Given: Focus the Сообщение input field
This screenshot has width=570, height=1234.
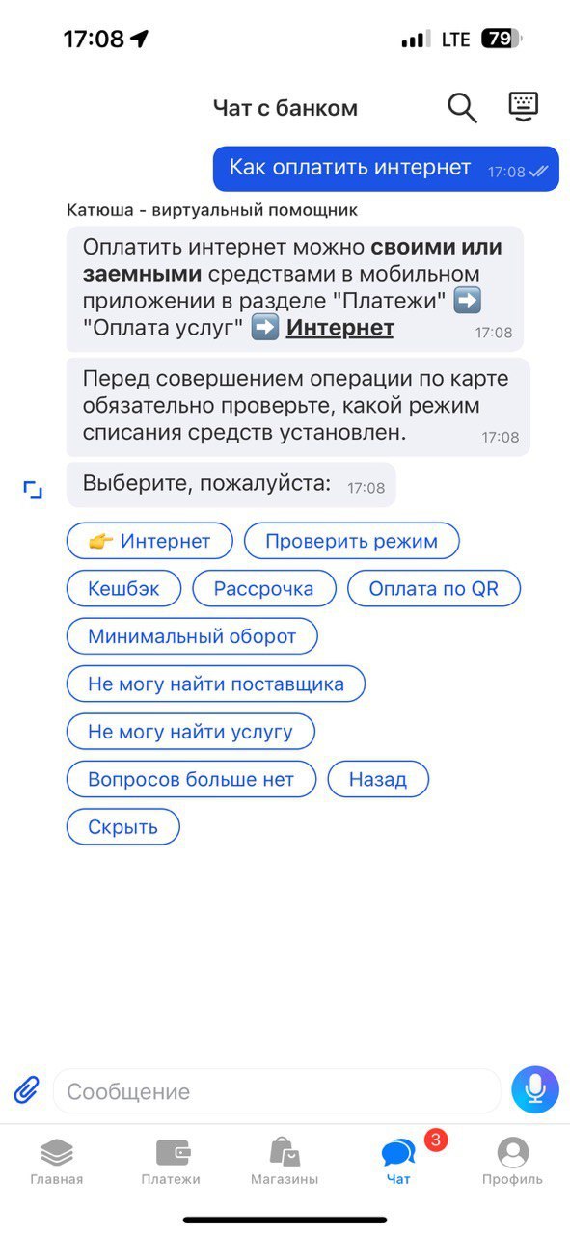Looking at the screenshot, I should [277, 1091].
